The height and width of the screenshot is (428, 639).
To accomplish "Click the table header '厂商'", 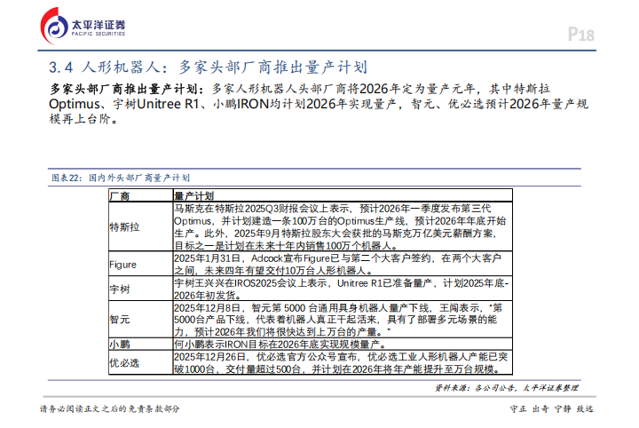I will coord(141,195).
